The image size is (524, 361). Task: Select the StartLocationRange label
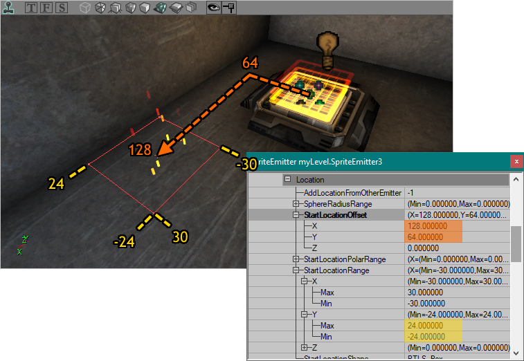(x=336, y=270)
